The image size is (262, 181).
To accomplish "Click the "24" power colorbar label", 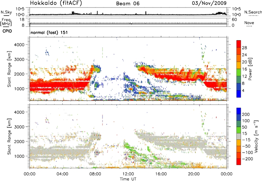I will [244, 55].
